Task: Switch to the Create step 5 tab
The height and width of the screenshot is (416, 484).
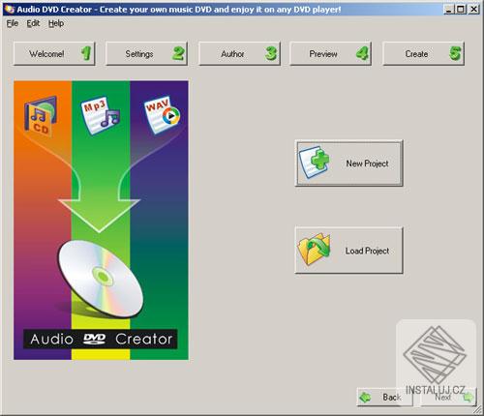Action: click(x=424, y=53)
